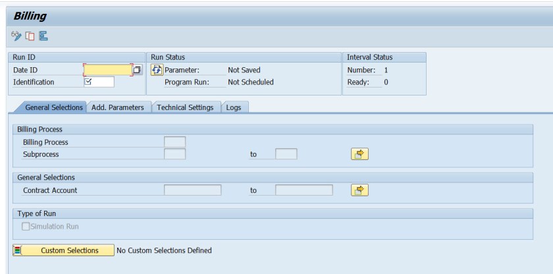This screenshot has height=274, width=553.
Task: Open multiple selection for Contract Account
Action: [359, 190]
